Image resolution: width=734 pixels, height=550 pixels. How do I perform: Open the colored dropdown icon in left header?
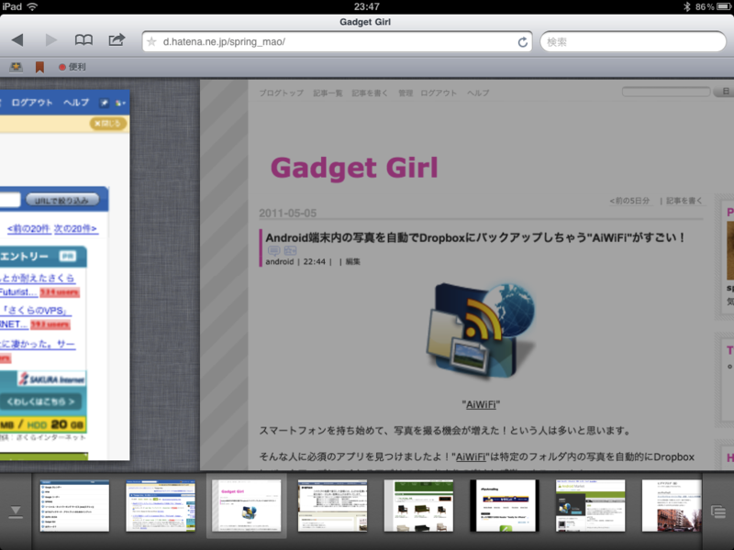click(120, 103)
